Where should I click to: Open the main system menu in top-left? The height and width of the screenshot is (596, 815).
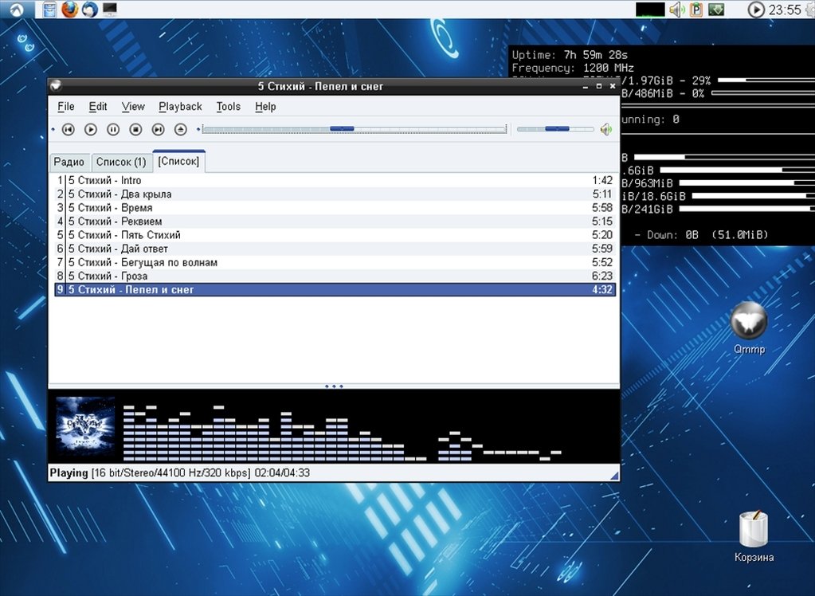[18, 9]
